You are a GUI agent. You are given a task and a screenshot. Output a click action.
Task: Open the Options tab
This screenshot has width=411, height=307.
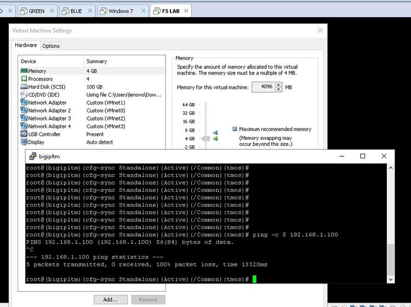(51, 46)
